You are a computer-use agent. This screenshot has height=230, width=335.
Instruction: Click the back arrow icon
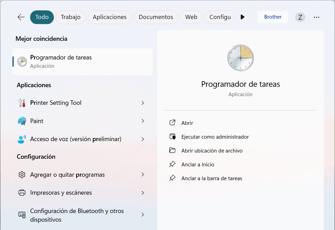click(21, 17)
